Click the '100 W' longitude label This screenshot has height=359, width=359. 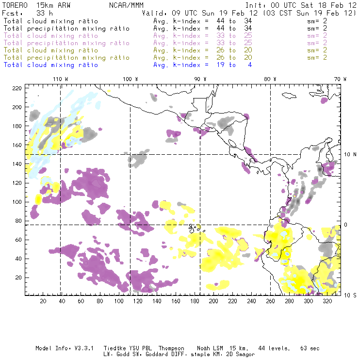(x=131, y=79)
